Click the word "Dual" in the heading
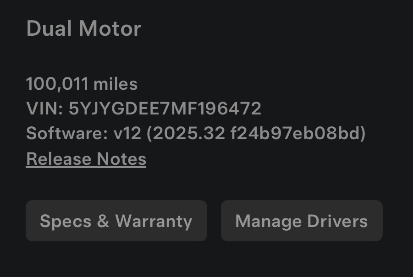 (49, 28)
